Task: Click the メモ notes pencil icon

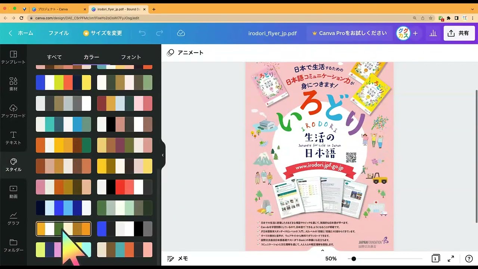Action: pos(171,259)
